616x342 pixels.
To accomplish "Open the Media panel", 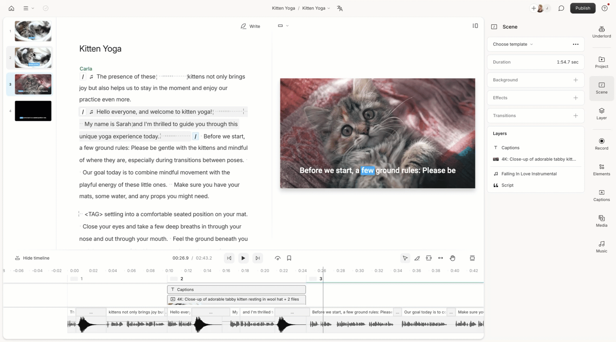I will coord(601,221).
